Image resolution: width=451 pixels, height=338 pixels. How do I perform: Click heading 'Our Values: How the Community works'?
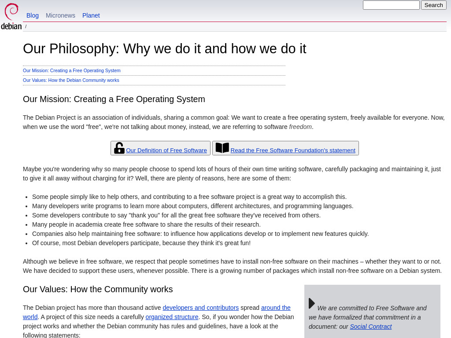[x=98, y=289]
